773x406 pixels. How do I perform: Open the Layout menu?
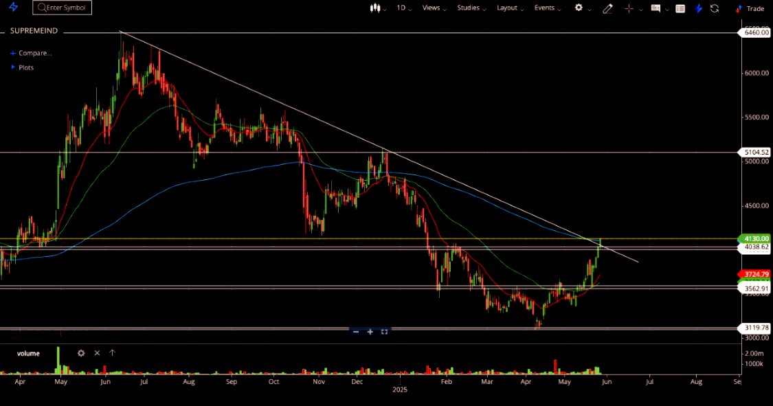pyautogui.click(x=511, y=8)
